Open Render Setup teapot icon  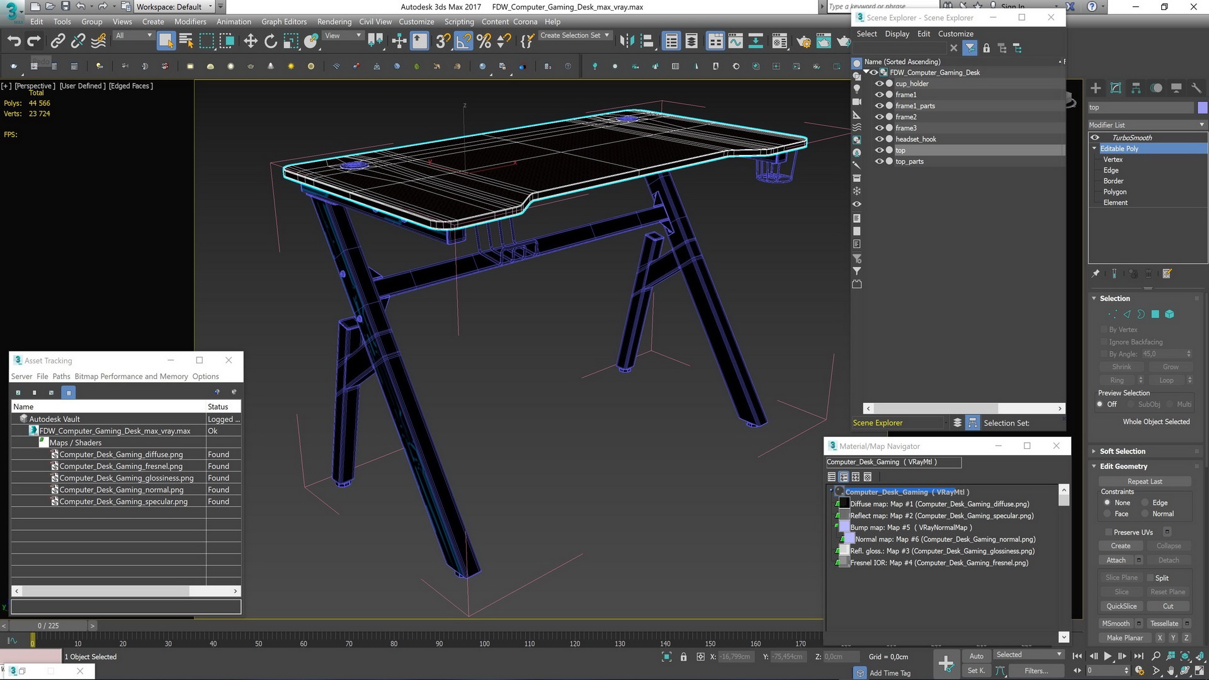[803, 42]
